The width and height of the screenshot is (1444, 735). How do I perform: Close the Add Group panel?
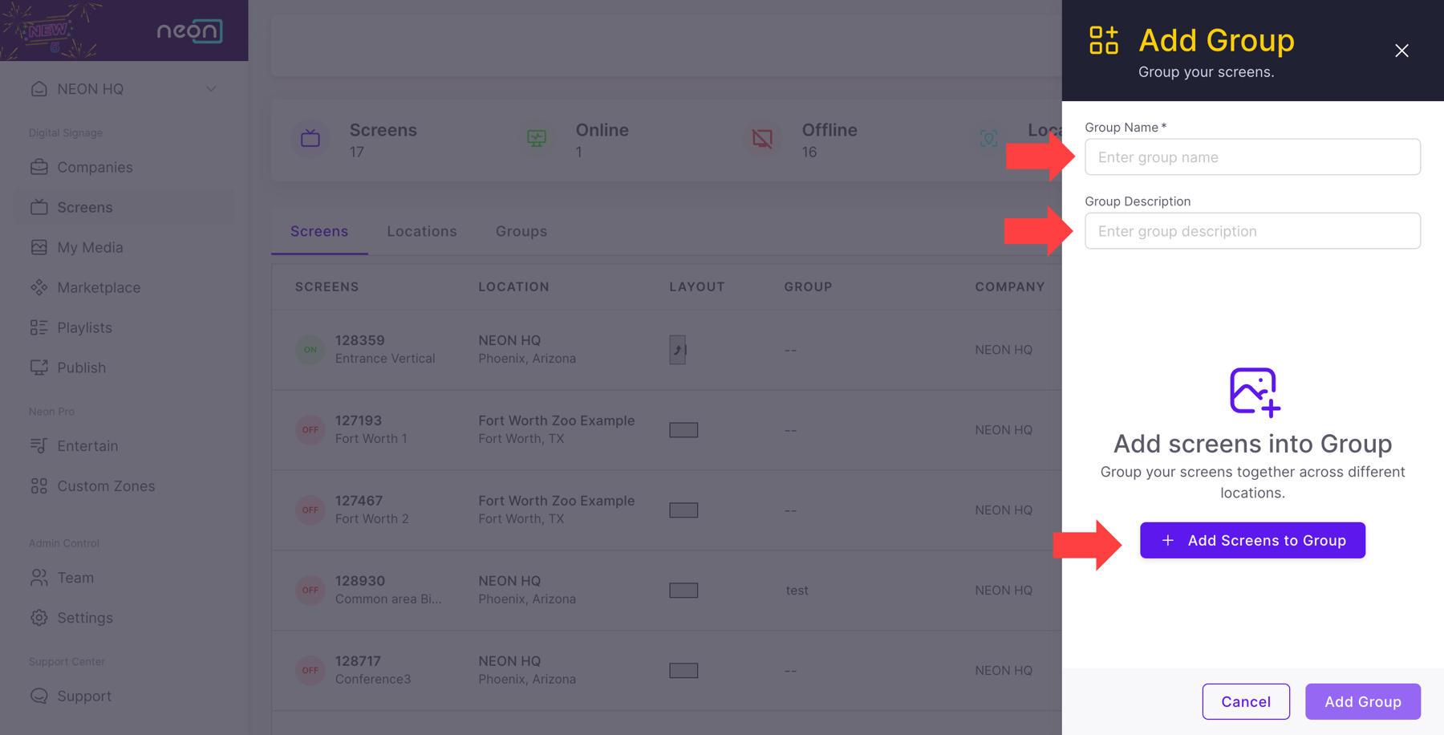[1401, 51]
